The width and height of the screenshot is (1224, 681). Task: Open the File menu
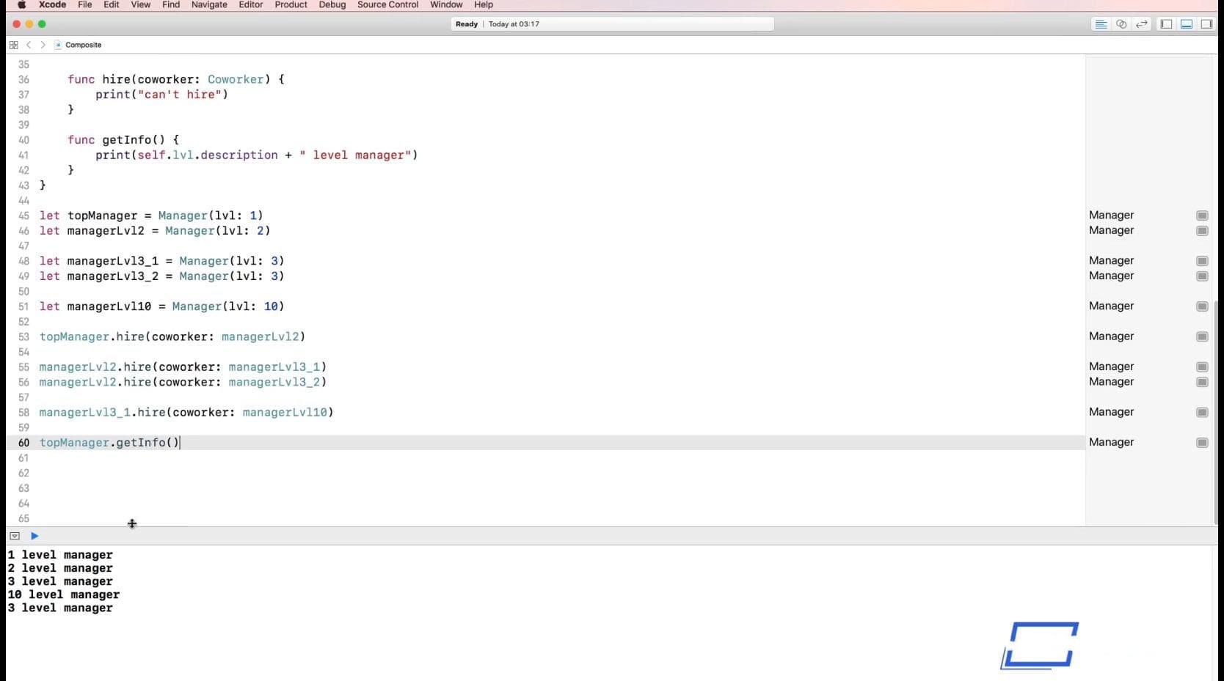click(x=85, y=4)
